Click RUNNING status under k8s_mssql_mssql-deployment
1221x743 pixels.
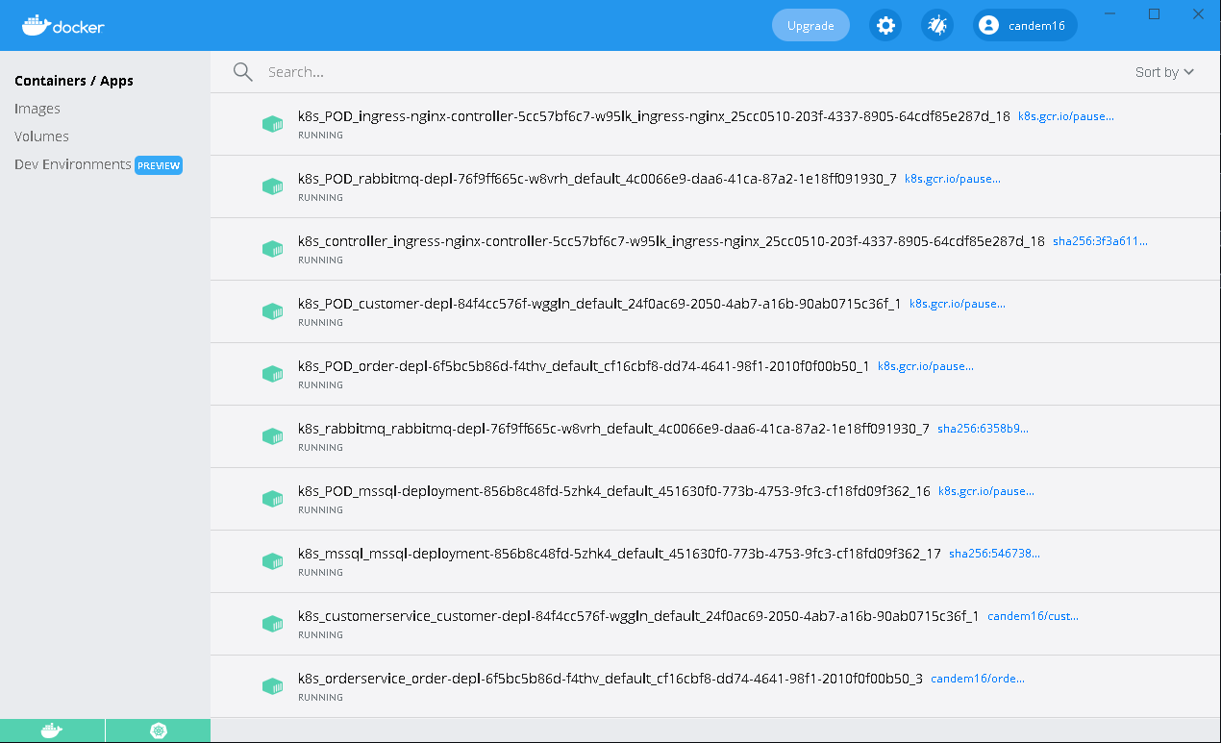tap(320, 573)
